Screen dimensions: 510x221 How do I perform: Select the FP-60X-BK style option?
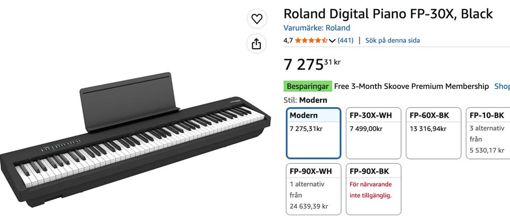coord(433,133)
